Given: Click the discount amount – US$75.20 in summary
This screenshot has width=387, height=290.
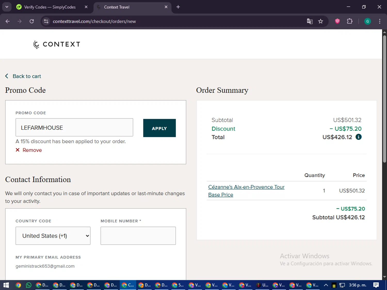Looking at the screenshot, I should [x=345, y=129].
